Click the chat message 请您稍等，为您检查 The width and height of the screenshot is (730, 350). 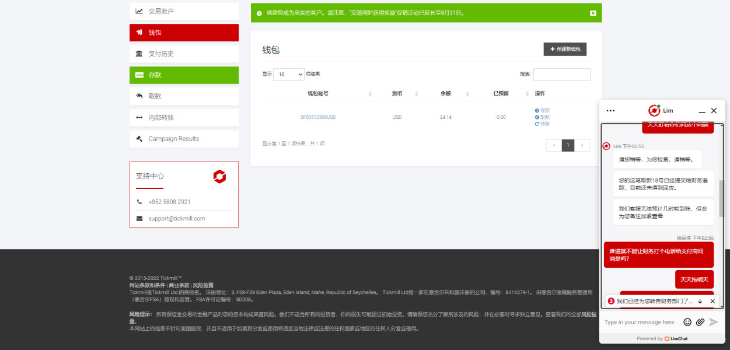657,159
